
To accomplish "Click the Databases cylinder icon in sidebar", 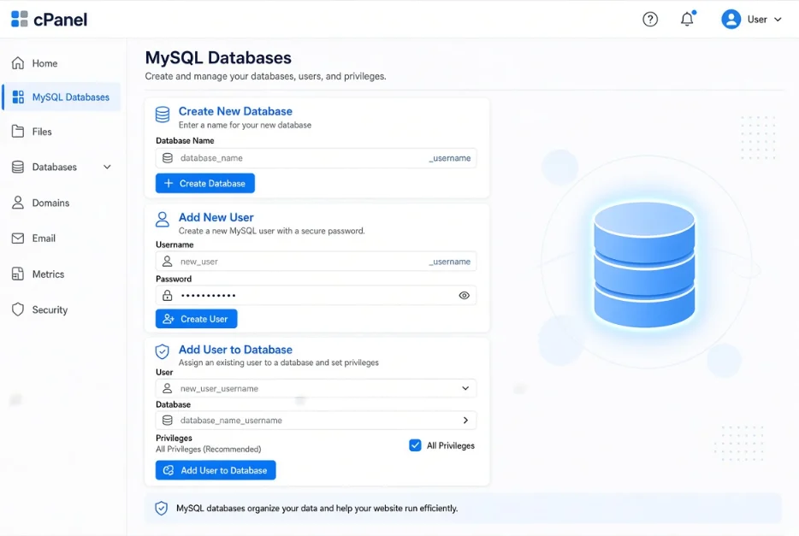I will (x=18, y=167).
